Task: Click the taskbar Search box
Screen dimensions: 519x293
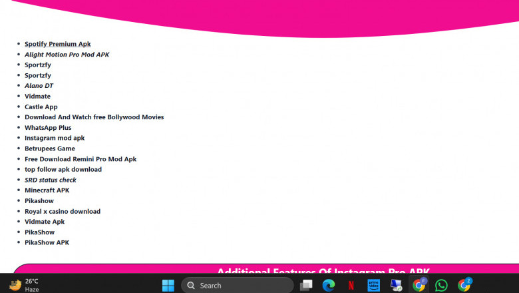Action: click(238, 285)
